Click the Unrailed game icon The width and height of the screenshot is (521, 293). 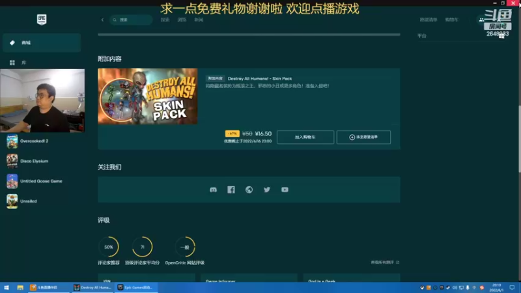click(12, 201)
